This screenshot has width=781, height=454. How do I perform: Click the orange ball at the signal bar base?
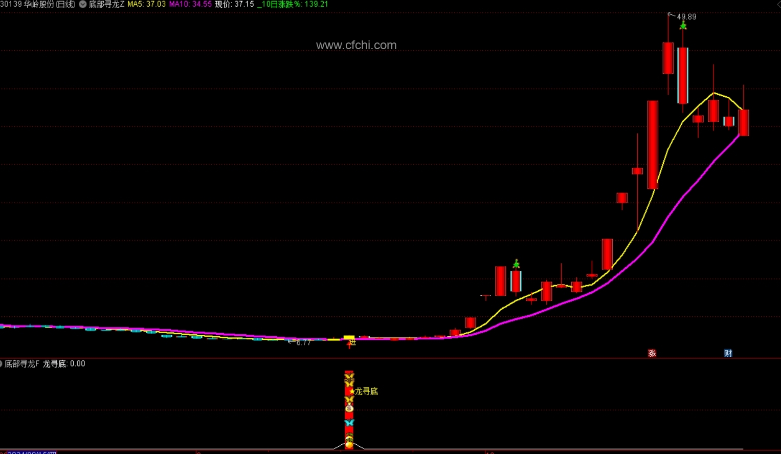click(349, 445)
